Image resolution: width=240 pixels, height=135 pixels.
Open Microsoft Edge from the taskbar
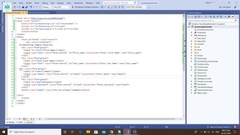(81, 132)
